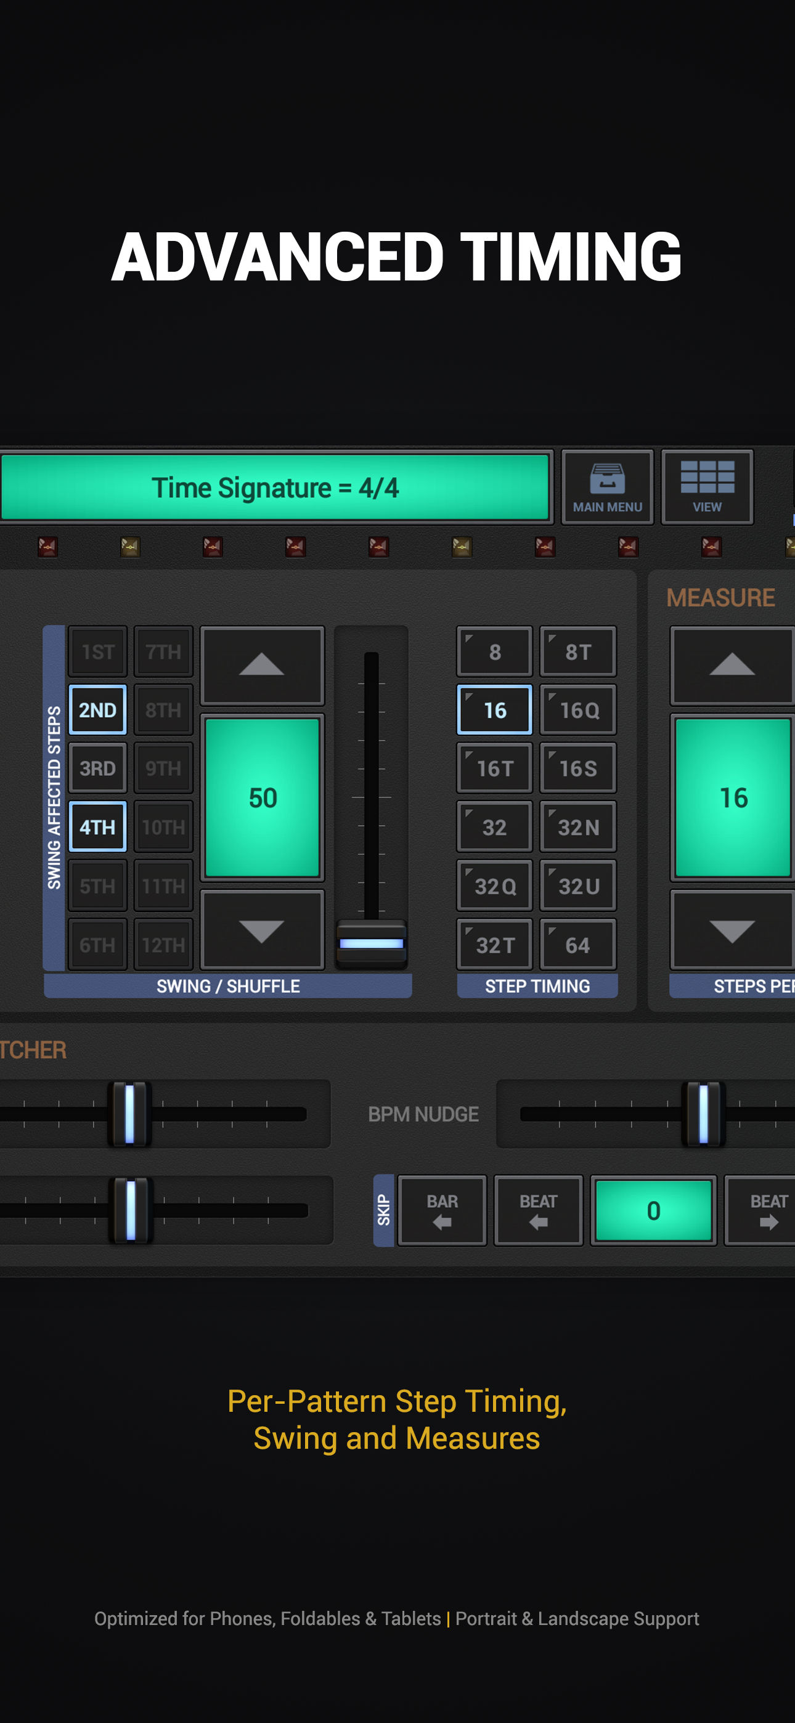This screenshot has width=795, height=1723.
Task: Click the first red step indicator
Action: pyautogui.click(x=47, y=547)
